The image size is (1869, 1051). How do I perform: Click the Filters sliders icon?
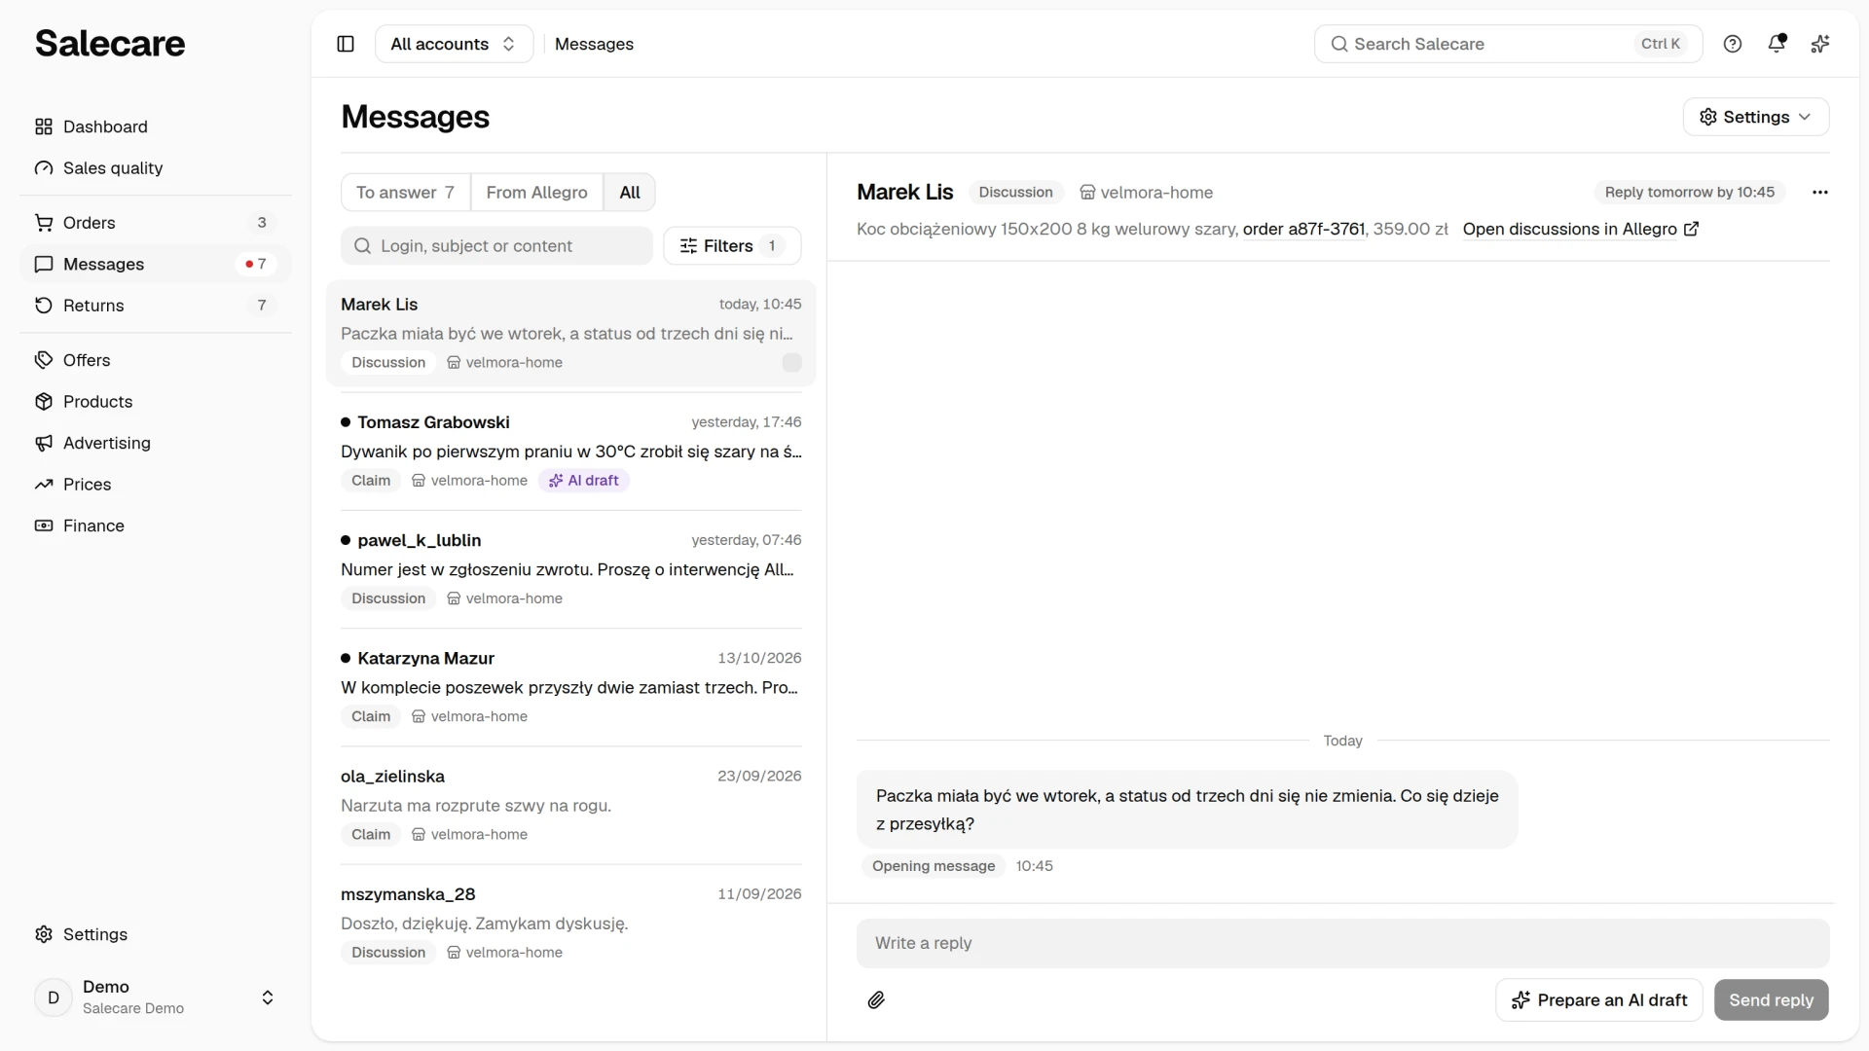[688, 246]
